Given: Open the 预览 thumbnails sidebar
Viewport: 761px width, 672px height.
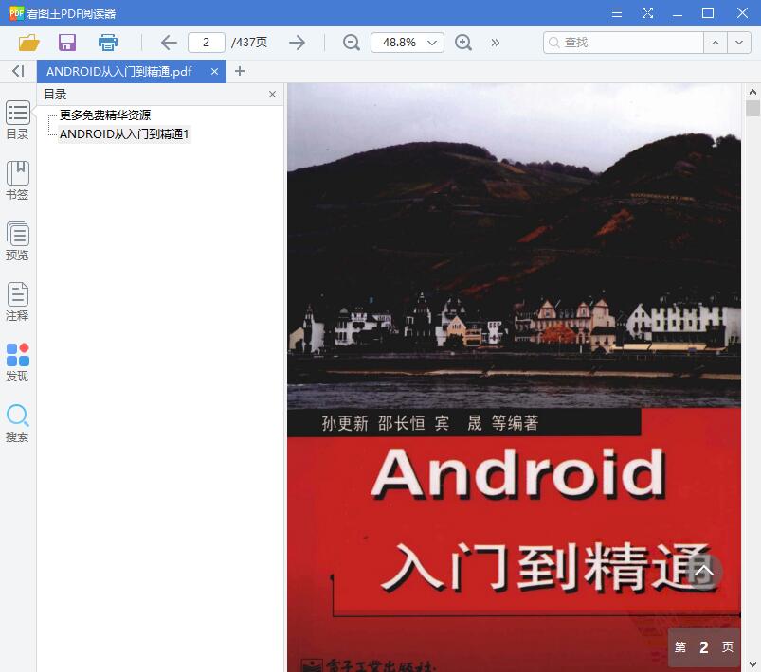Looking at the screenshot, I should pos(17,241).
